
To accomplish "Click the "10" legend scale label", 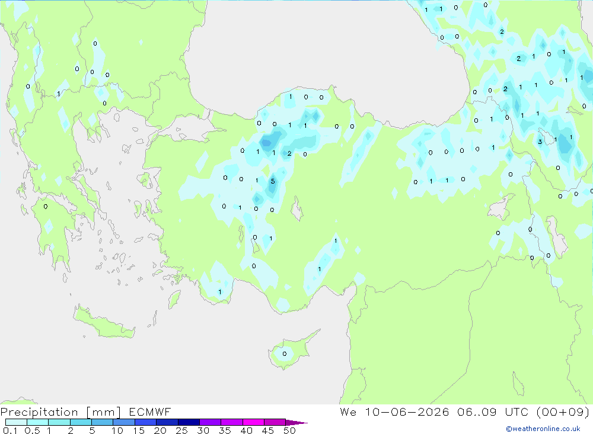I will click(117, 430).
